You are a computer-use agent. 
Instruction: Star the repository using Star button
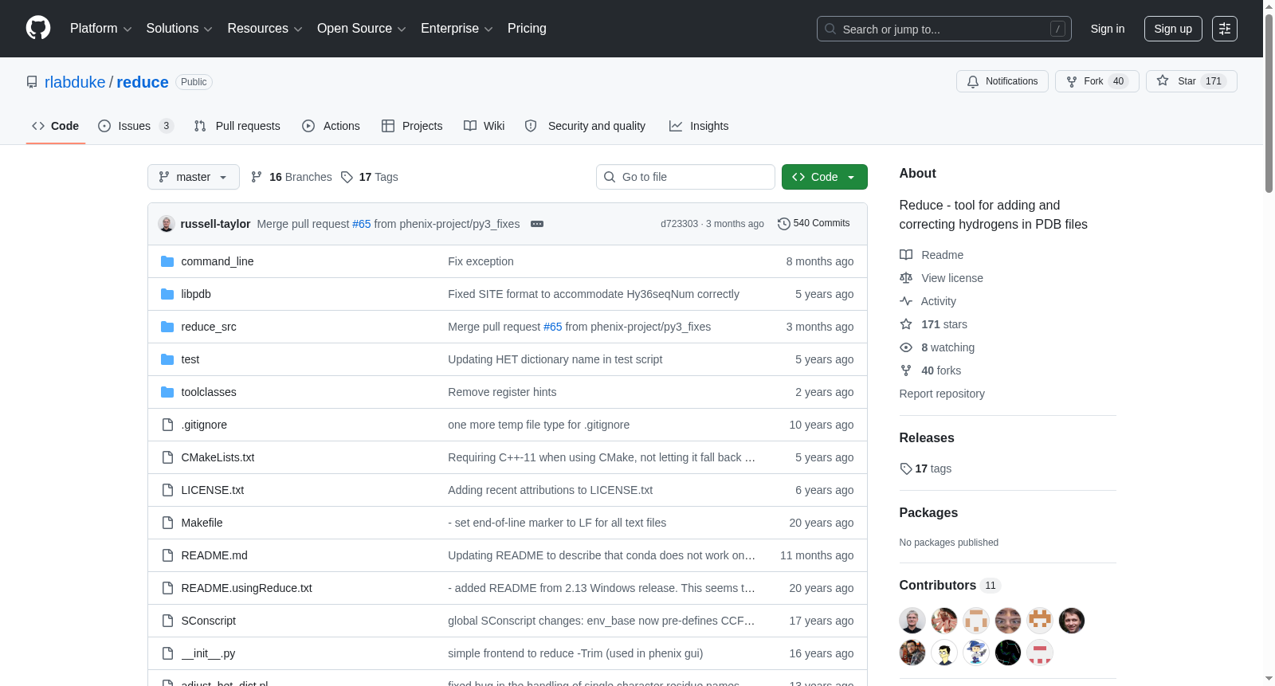pyautogui.click(x=1191, y=81)
